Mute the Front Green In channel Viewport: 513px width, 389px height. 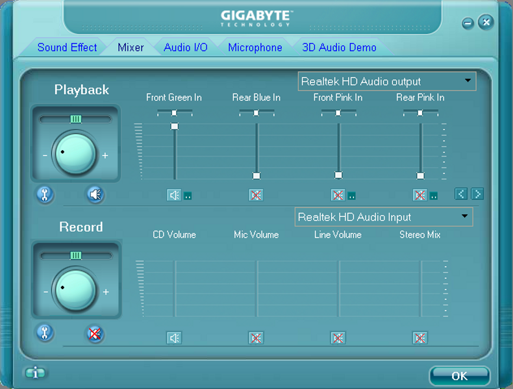coord(174,195)
